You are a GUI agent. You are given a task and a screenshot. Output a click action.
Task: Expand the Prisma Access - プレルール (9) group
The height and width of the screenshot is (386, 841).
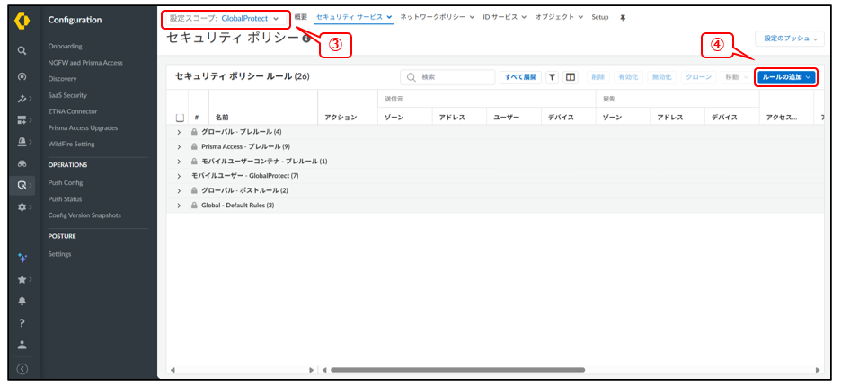tap(179, 146)
